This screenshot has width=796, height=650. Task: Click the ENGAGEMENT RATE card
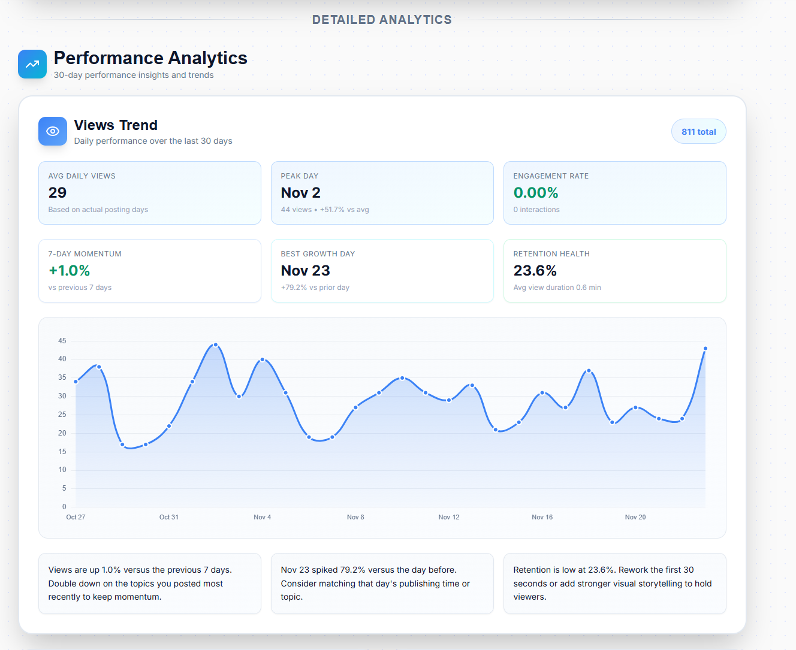click(x=614, y=192)
